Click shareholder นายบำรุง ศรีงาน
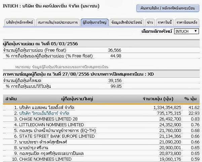Screen dimensions: 202x162 point(34,148)
